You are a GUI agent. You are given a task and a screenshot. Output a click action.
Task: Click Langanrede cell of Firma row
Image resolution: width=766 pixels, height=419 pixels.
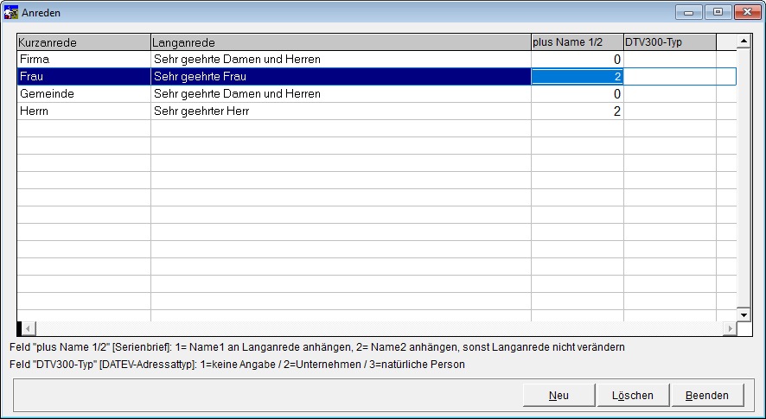point(341,59)
